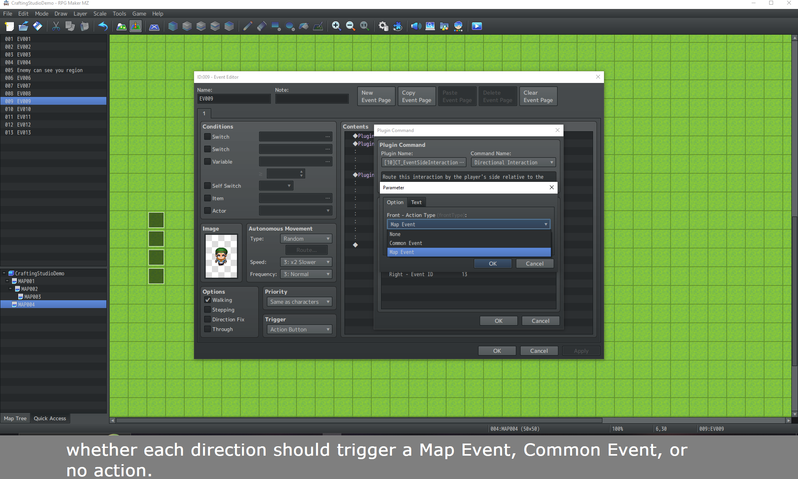Click the Copy Event Page button

click(x=417, y=96)
